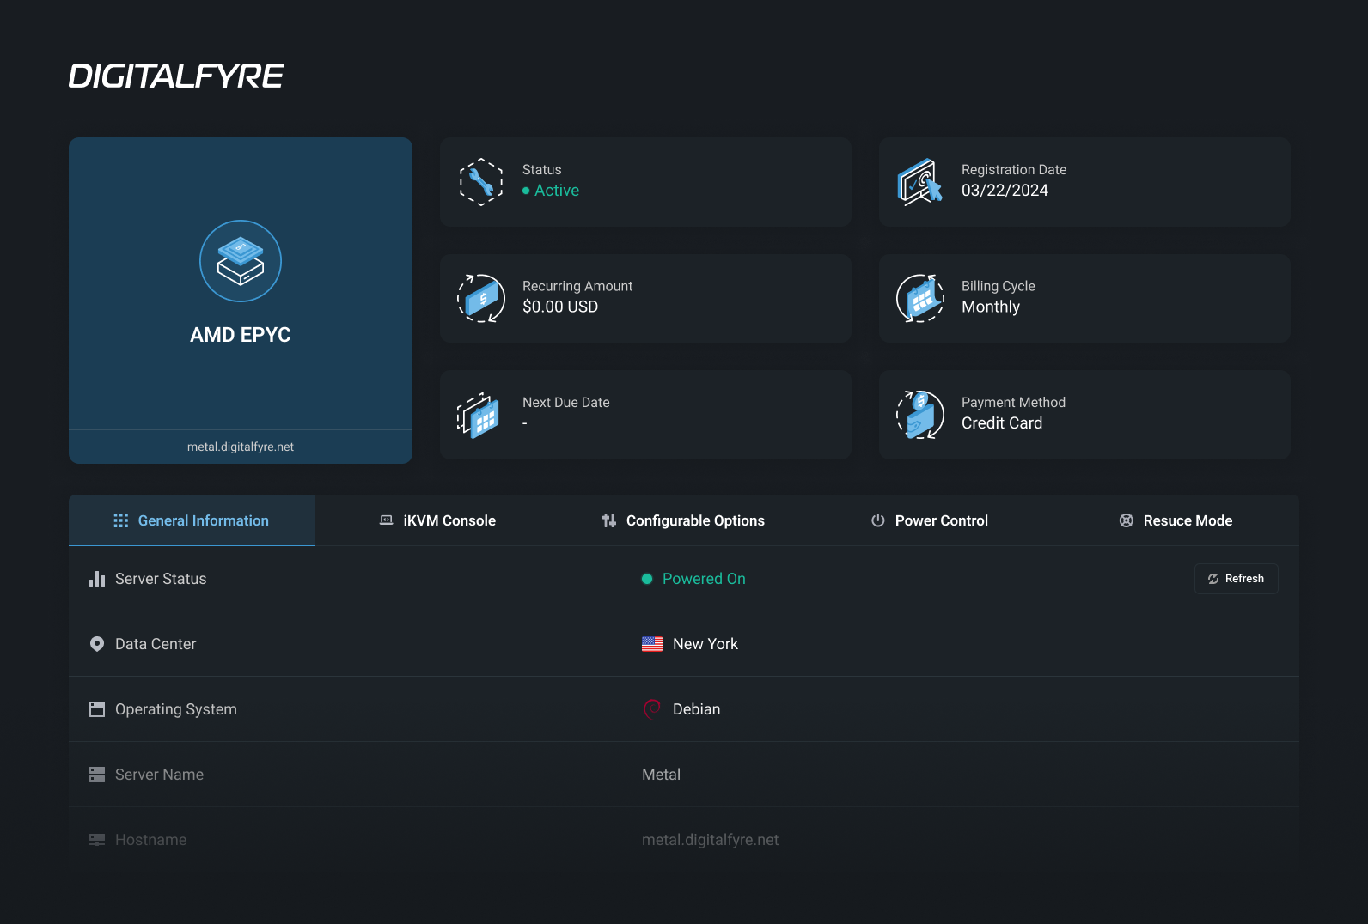
Task: Click the Billing Cycle label
Action: point(999,286)
